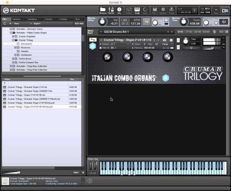Load next instrument with header arrow
231x191 pixels.
[159, 40]
